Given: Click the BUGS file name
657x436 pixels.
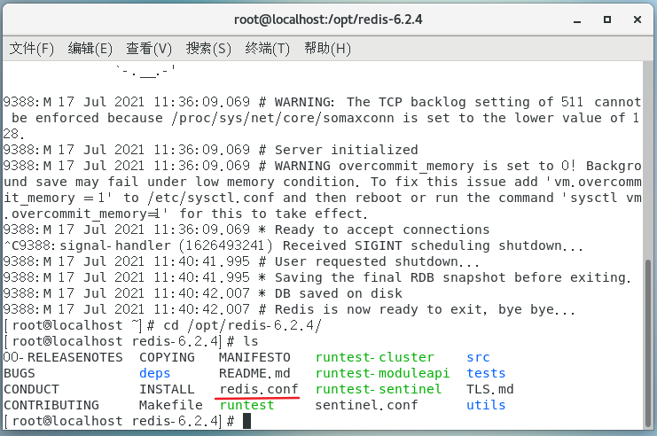Looking at the screenshot, I should 20,373.
